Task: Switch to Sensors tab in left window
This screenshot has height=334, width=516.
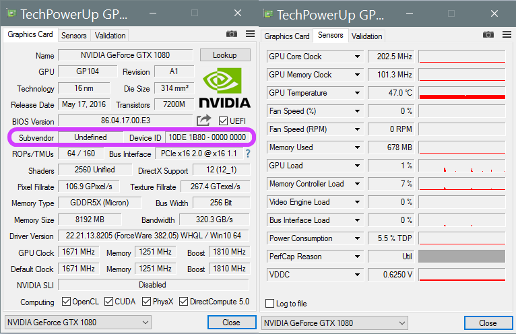Action: 73,36
